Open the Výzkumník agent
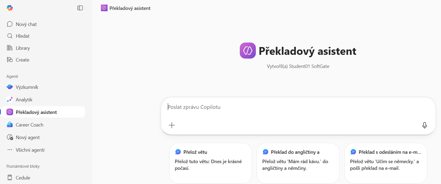 coord(27,87)
